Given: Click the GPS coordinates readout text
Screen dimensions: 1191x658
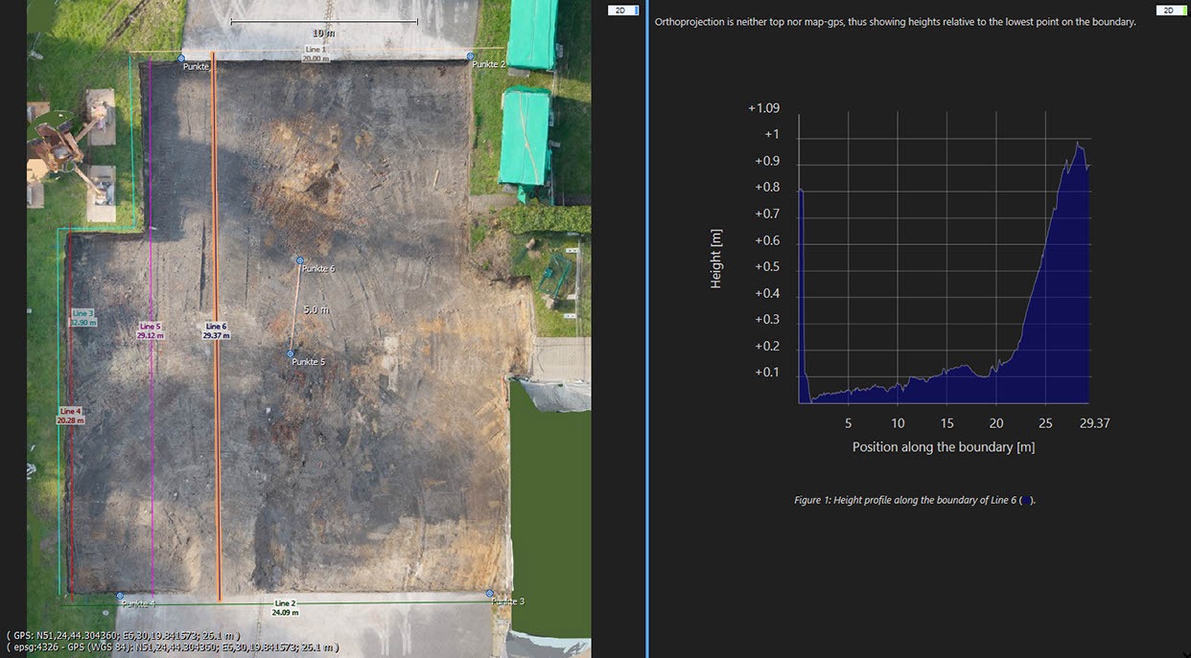Looking at the screenshot, I should pyautogui.click(x=123, y=635).
